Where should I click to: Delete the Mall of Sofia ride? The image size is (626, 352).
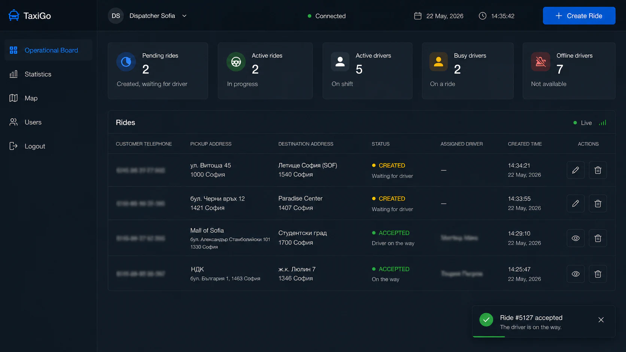coord(598,238)
